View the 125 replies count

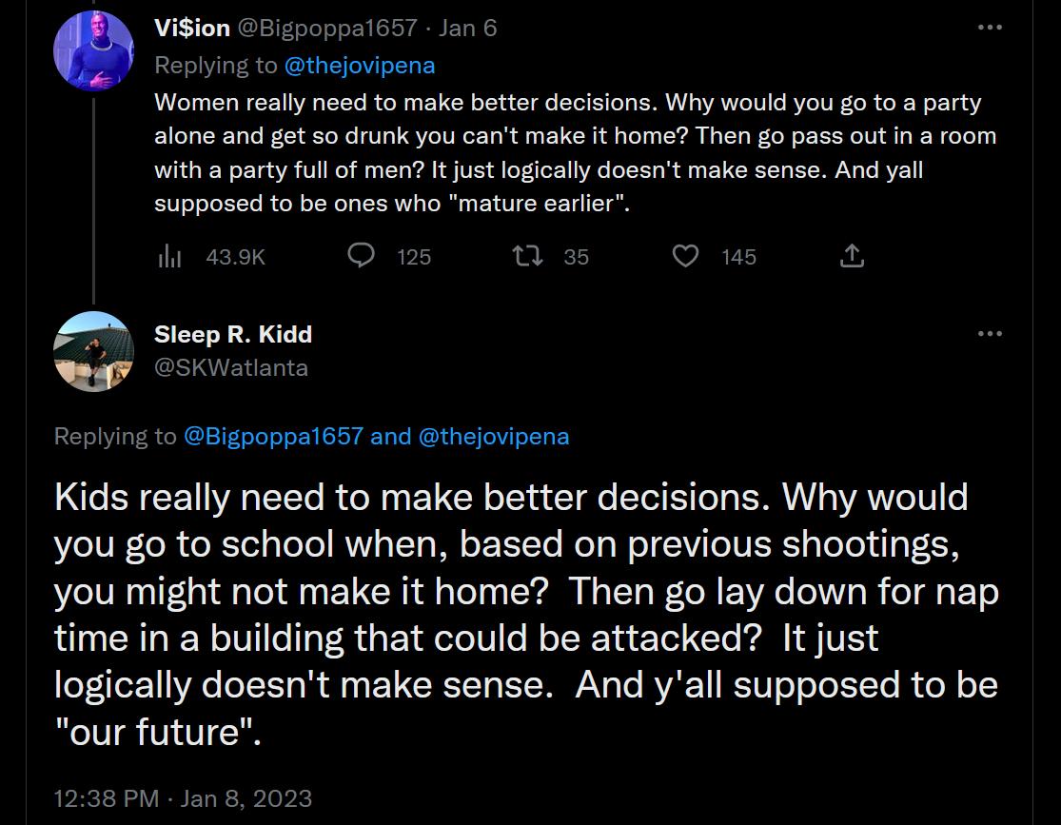pyautogui.click(x=414, y=257)
